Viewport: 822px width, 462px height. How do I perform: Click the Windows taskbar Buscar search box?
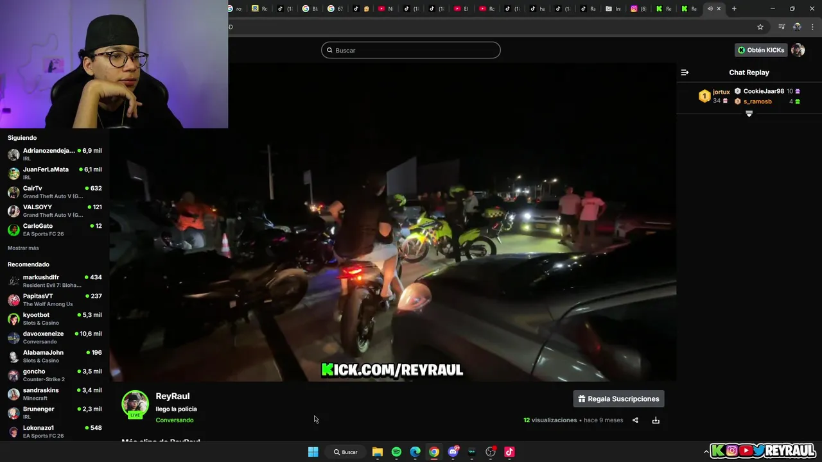(345, 452)
